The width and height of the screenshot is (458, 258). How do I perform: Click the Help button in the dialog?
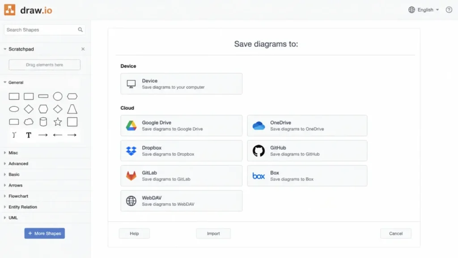click(x=134, y=233)
